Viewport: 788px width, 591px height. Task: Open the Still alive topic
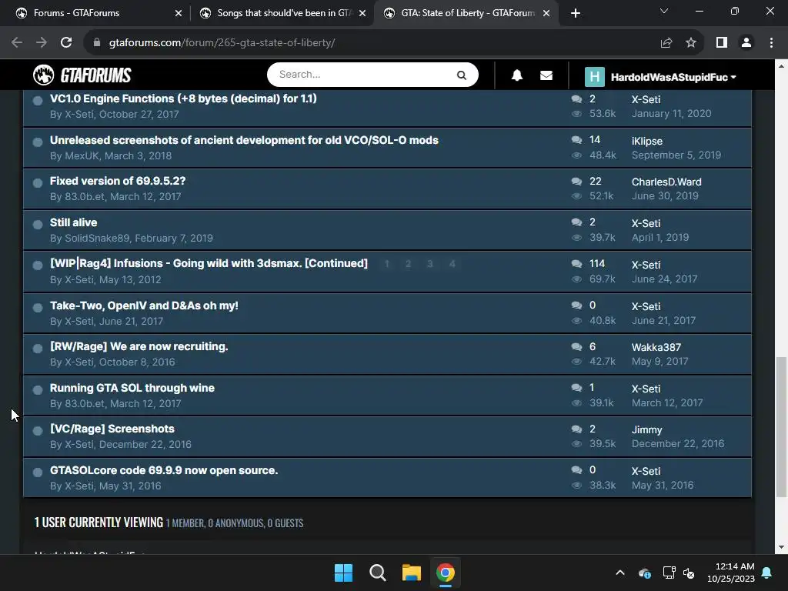click(x=73, y=222)
